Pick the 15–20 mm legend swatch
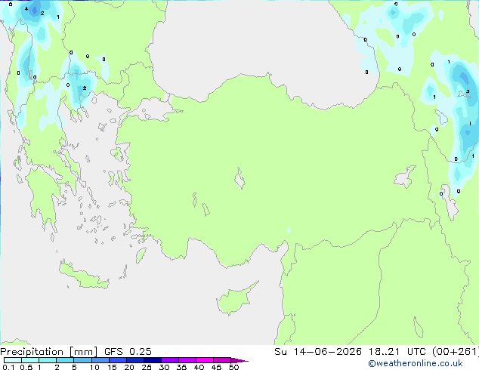 (117, 360)
